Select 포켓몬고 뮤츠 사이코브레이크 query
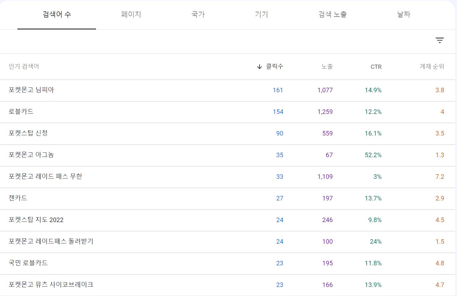This screenshot has width=457, height=296. click(51, 285)
